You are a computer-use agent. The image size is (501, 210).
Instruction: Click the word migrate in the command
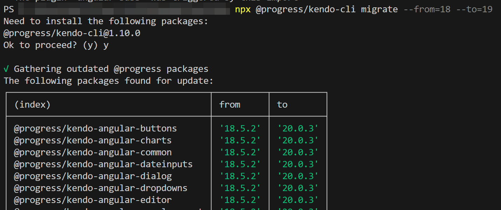point(379,9)
